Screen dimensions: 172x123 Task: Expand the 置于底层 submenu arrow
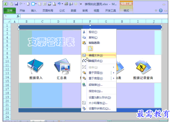pos(114,78)
